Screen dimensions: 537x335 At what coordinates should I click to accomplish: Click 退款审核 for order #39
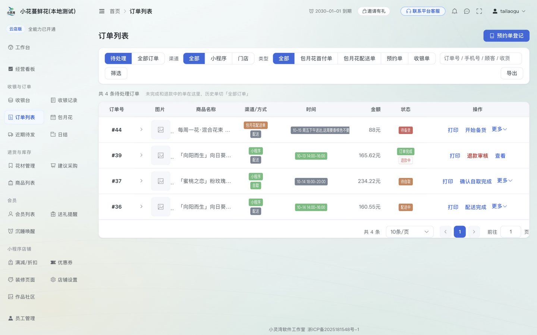point(477,156)
